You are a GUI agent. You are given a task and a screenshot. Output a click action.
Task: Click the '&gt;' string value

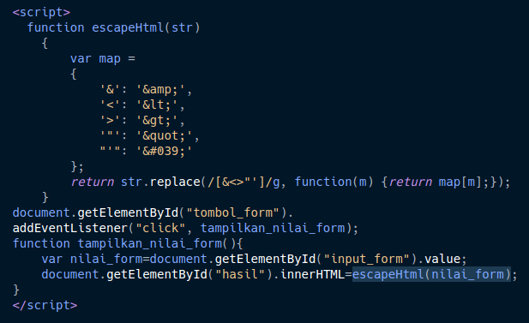point(157,120)
